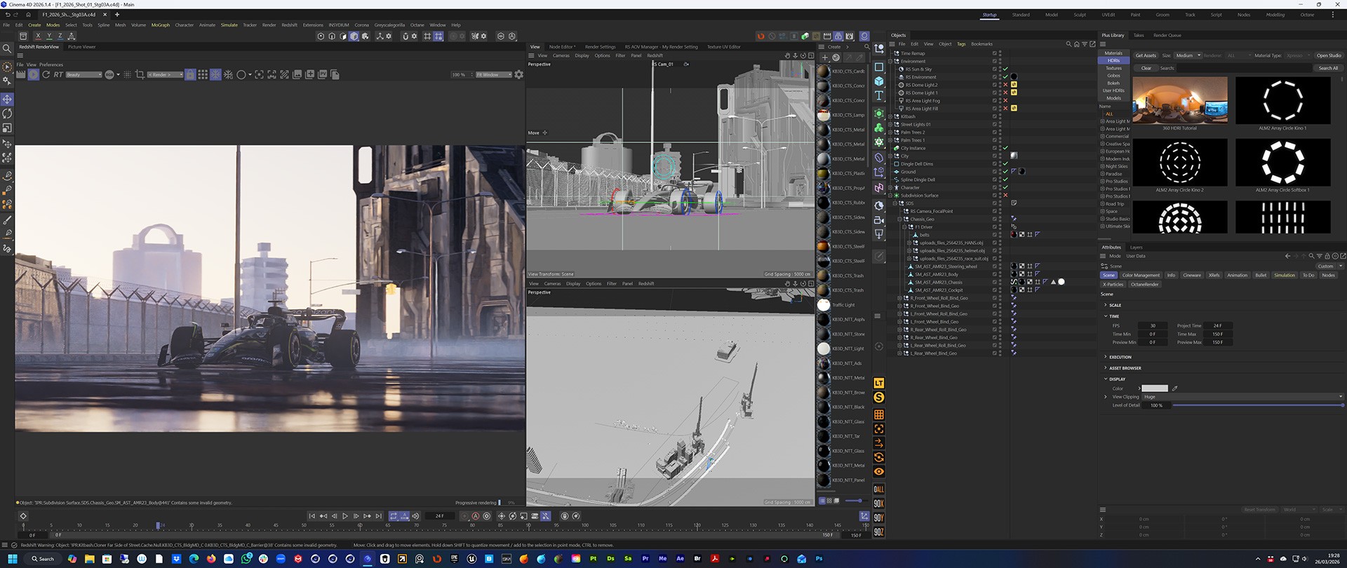Click the Color Management attribute button
This screenshot has height=568, width=1347.
[x=1141, y=276]
